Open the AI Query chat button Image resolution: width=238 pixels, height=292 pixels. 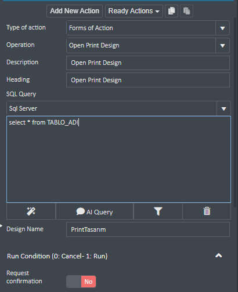[95, 211]
